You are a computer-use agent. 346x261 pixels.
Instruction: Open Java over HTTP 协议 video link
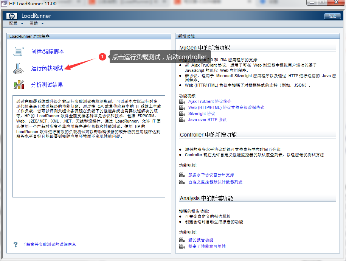[207, 120]
